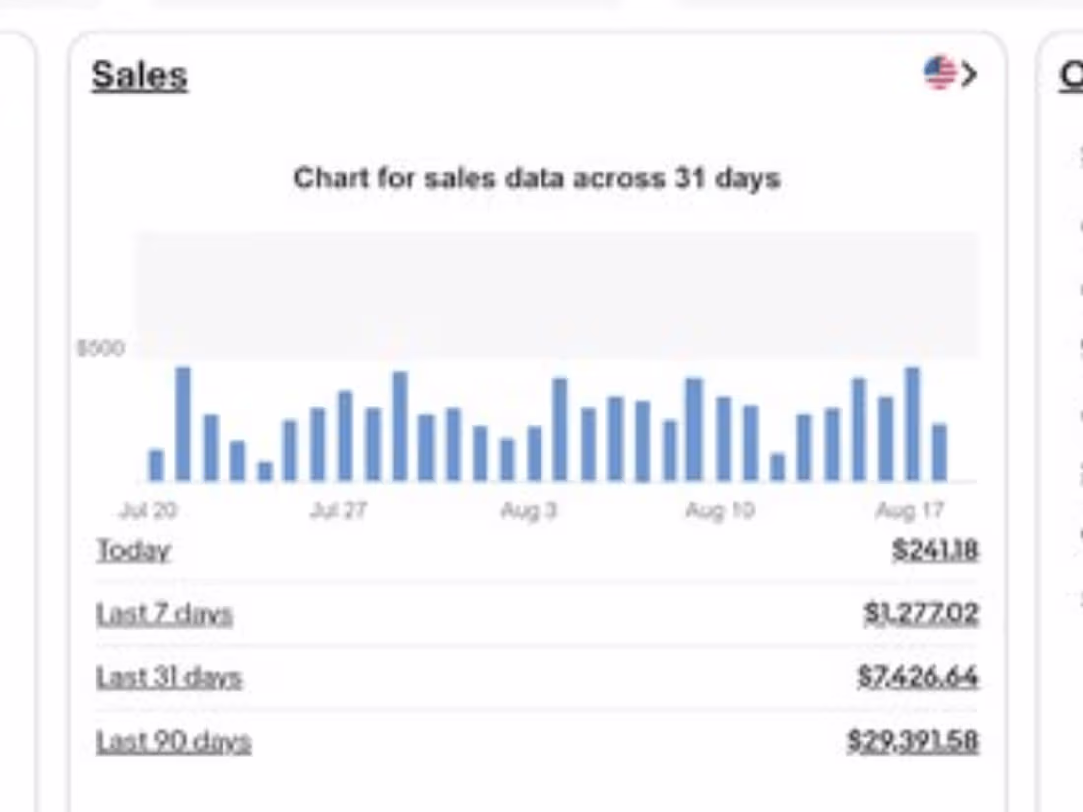Select the US flag marketplace icon

pos(940,70)
